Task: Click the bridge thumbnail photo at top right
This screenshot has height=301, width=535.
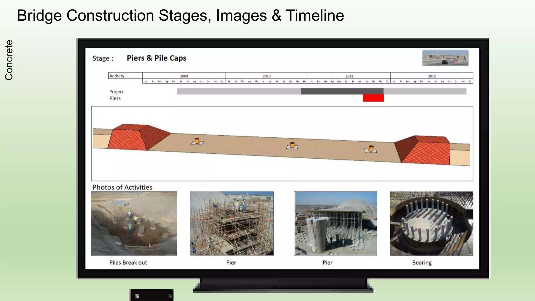Action: tap(445, 58)
